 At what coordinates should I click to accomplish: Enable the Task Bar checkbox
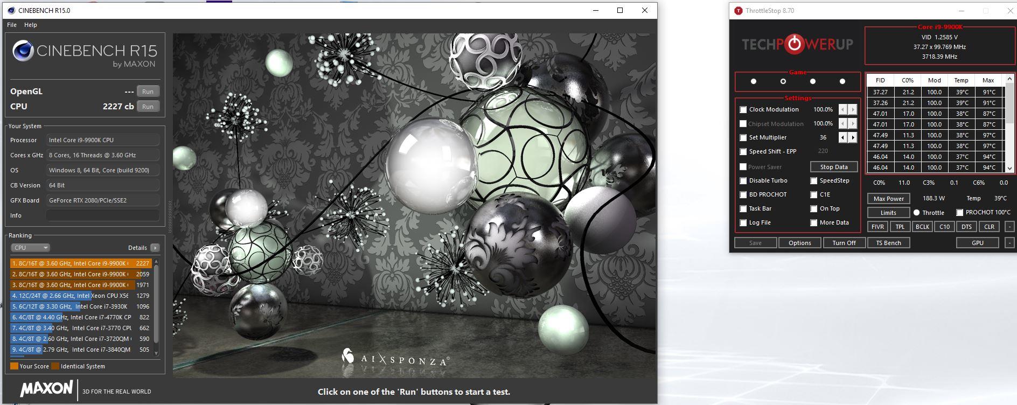click(743, 209)
